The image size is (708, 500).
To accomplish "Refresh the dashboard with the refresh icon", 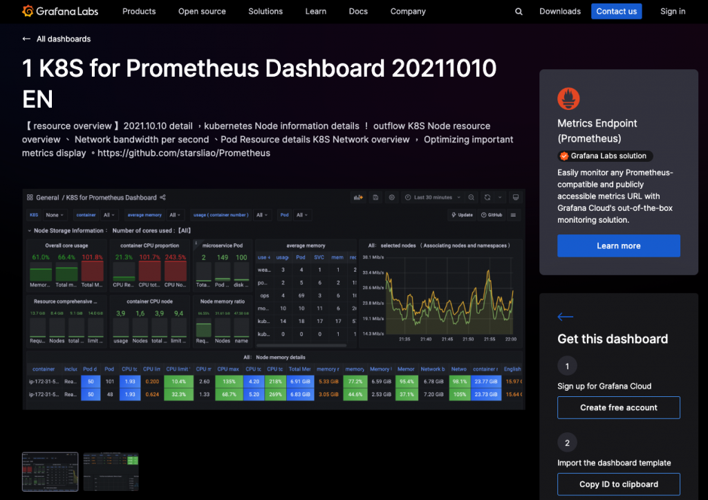I will (x=487, y=197).
